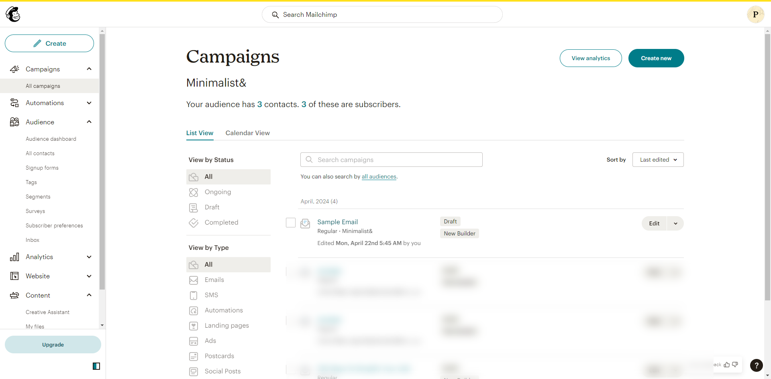The height and width of the screenshot is (379, 771).
Task: Click the thumbs up feedback icon
Action: [727, 365]
